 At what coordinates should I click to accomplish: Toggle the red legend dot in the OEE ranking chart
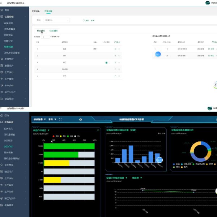click(54, 136)
